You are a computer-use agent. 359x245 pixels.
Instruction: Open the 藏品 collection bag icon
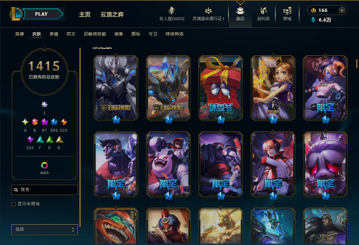click(x=240, y=11)
